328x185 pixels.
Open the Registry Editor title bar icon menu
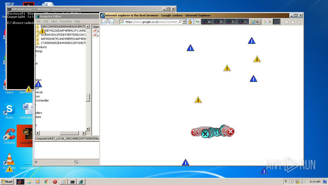pos(37,16)
